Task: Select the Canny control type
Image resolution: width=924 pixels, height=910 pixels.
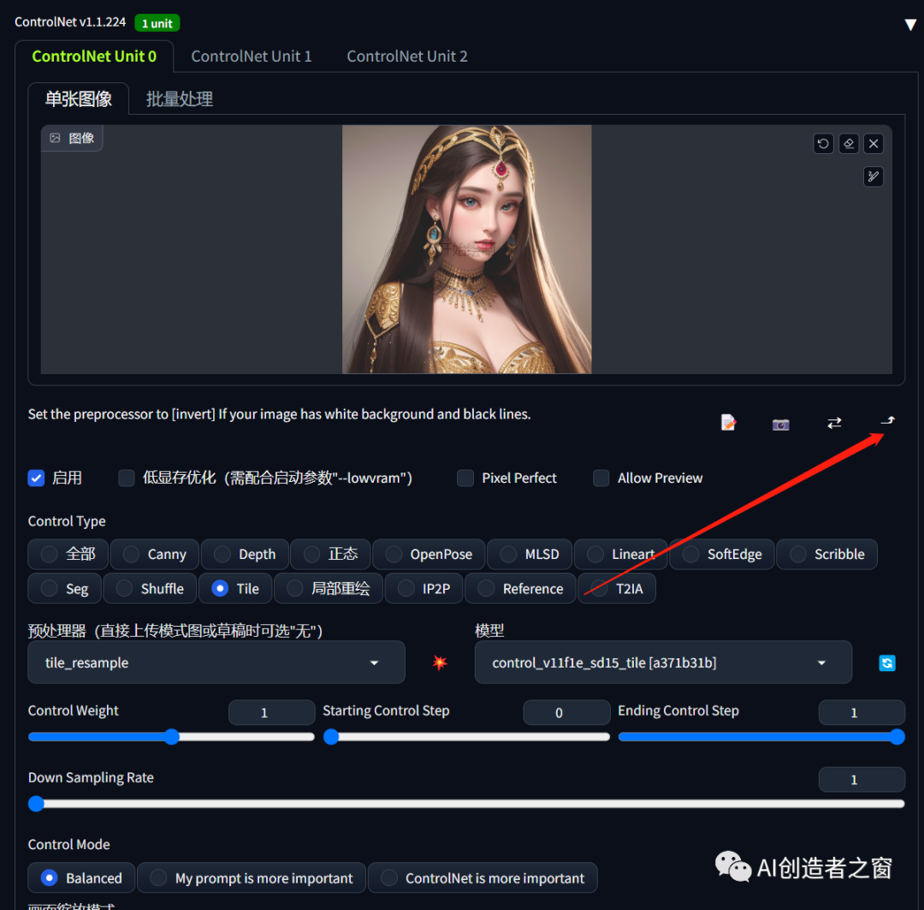Action: (x=154, y=554)
